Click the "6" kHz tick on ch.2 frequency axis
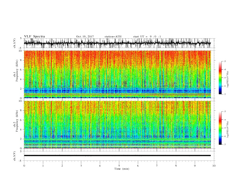 click(x=21, y=120)
